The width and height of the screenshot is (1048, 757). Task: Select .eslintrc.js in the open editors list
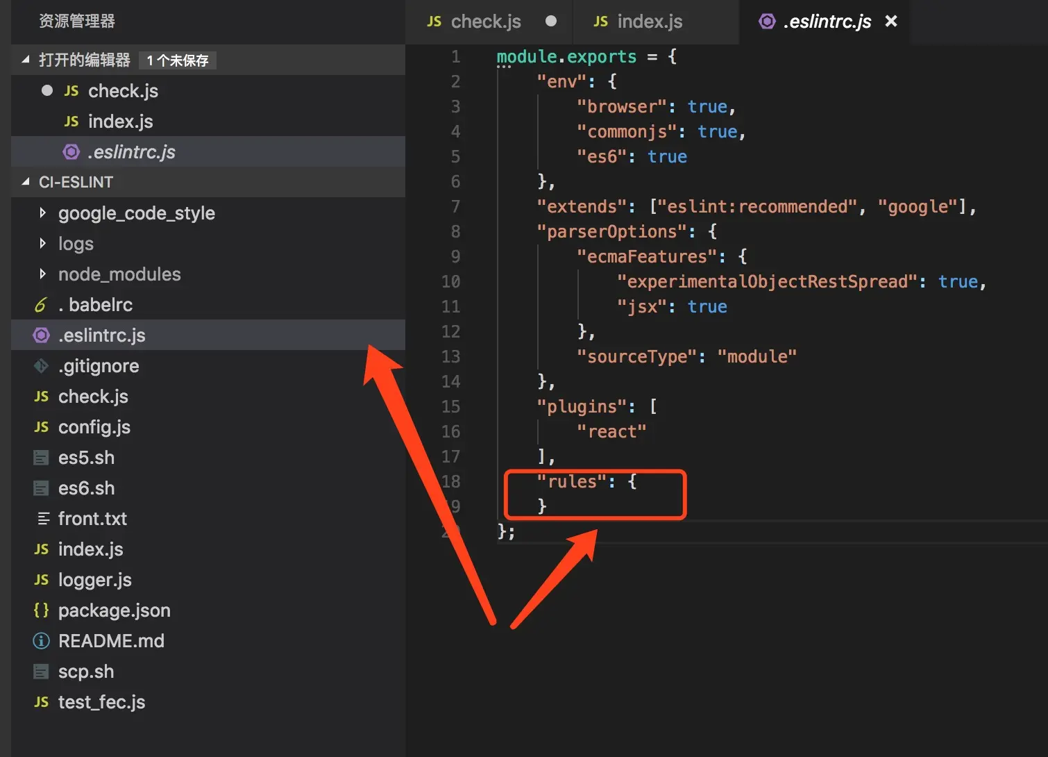click(208, 152)
